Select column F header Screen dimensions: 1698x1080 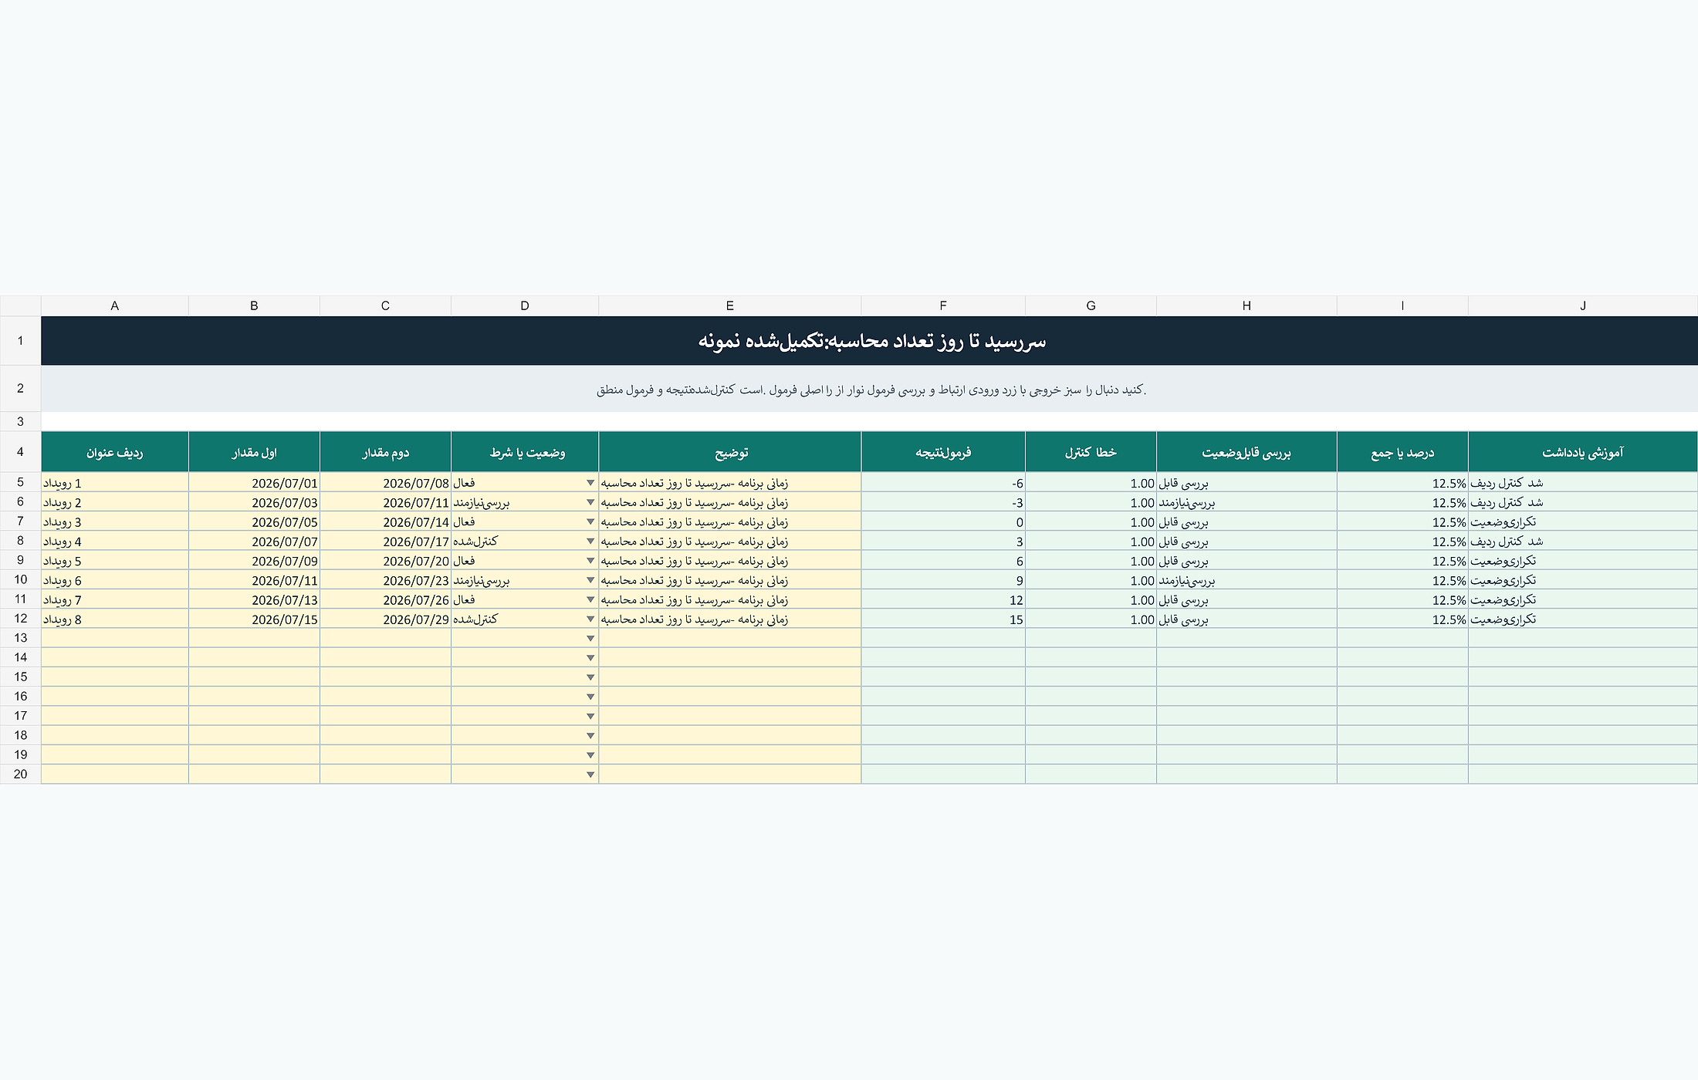[x=943, y=305]
